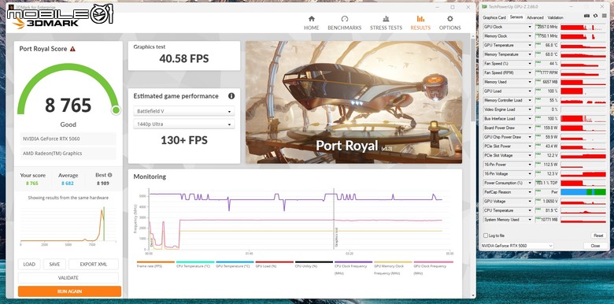Viewport: 614px width, 304px height.
Task: Open GPU-Z hamburger menu icon
Action: (604, 16)
